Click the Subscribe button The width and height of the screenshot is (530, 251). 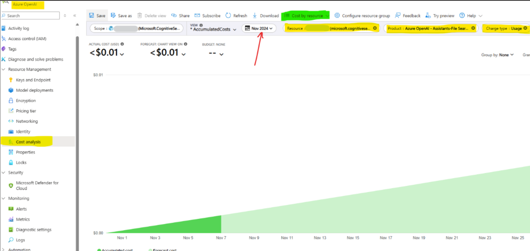pyautogui.click(x=207, y=16)
